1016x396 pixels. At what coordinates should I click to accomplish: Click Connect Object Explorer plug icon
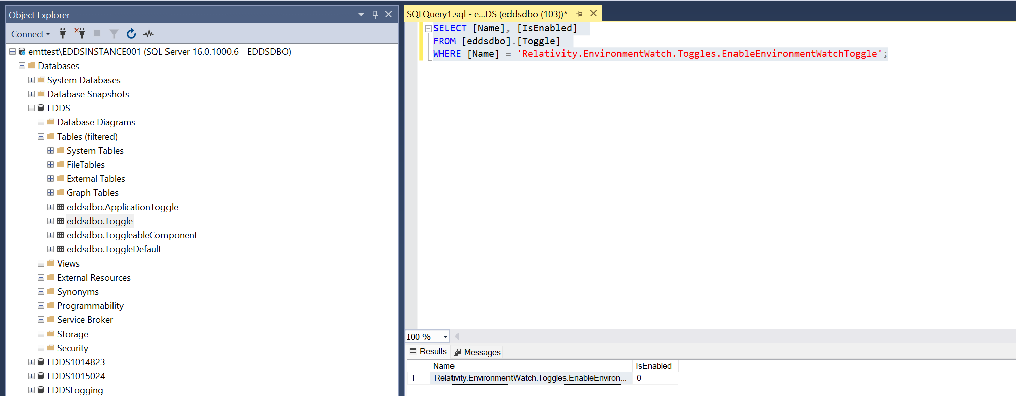(x=63, y=34)
